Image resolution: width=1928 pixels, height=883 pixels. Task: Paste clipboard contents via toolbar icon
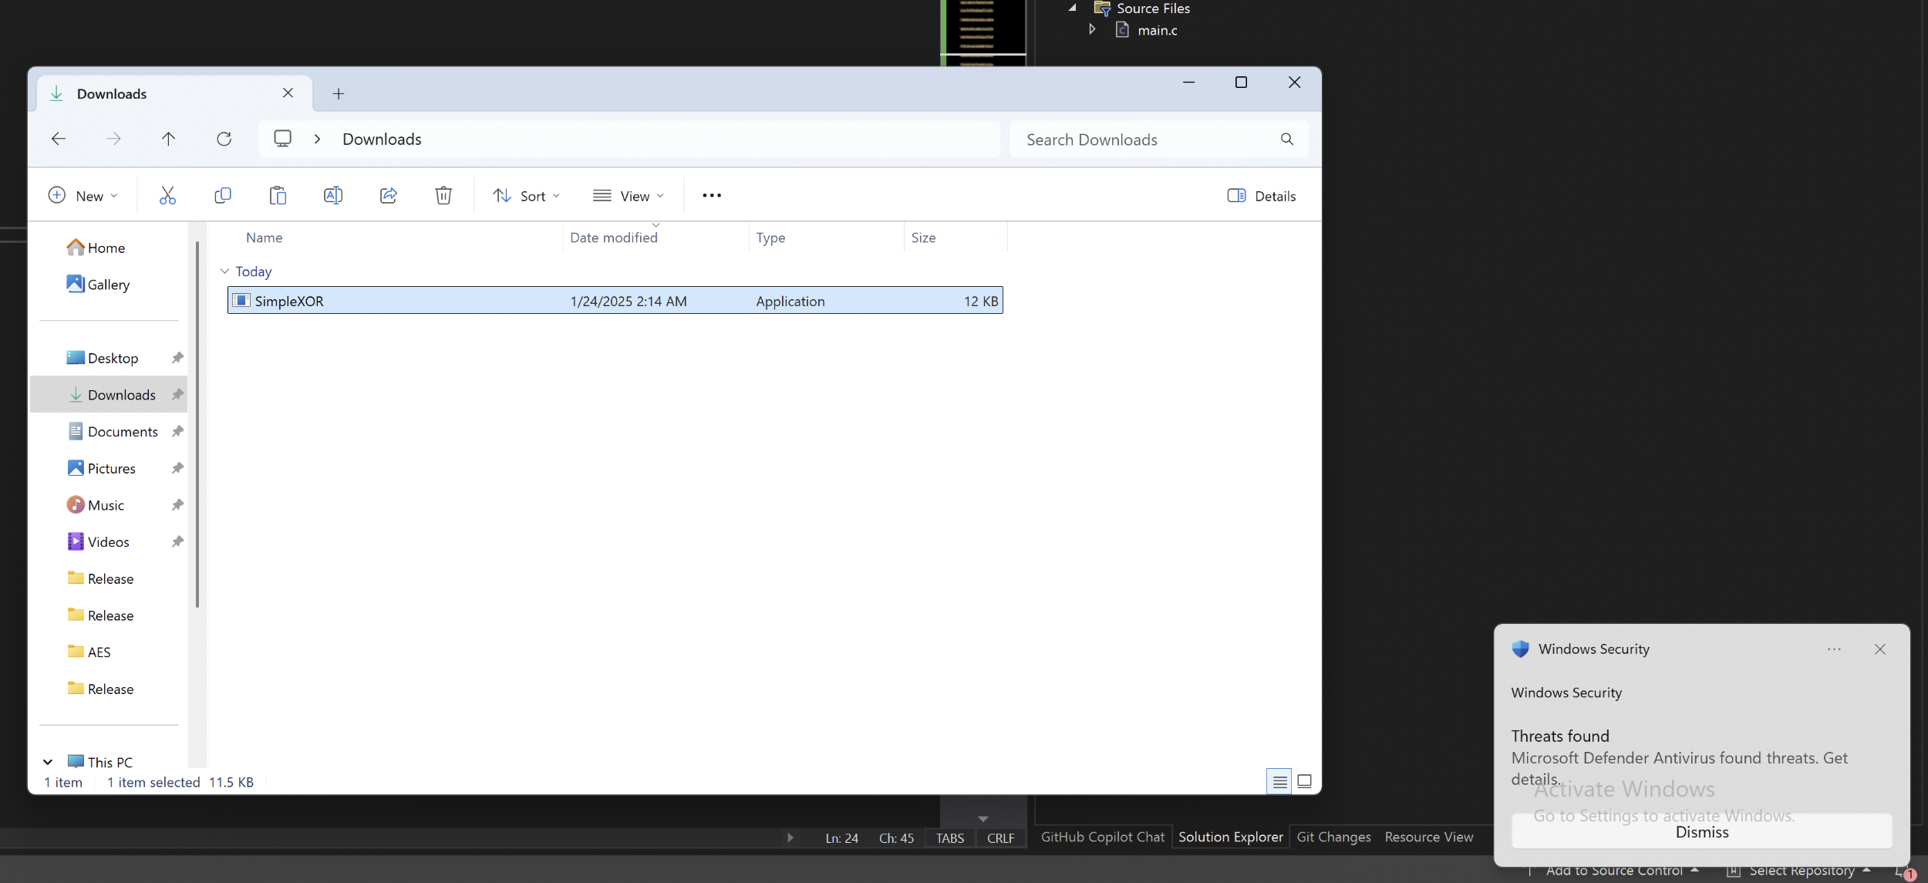pyautogui.click(x=278, y=195)
